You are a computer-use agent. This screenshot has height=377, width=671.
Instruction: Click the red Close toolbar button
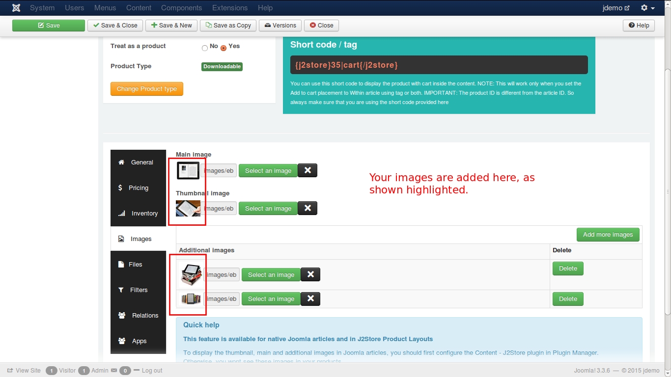point(321,26)
